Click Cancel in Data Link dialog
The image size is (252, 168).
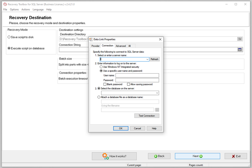(137, 128)
